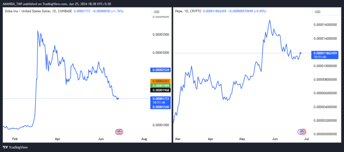The image size is (344, 152).
Task: Click the 0.00003000 price axis label
Action: point(160,53)
